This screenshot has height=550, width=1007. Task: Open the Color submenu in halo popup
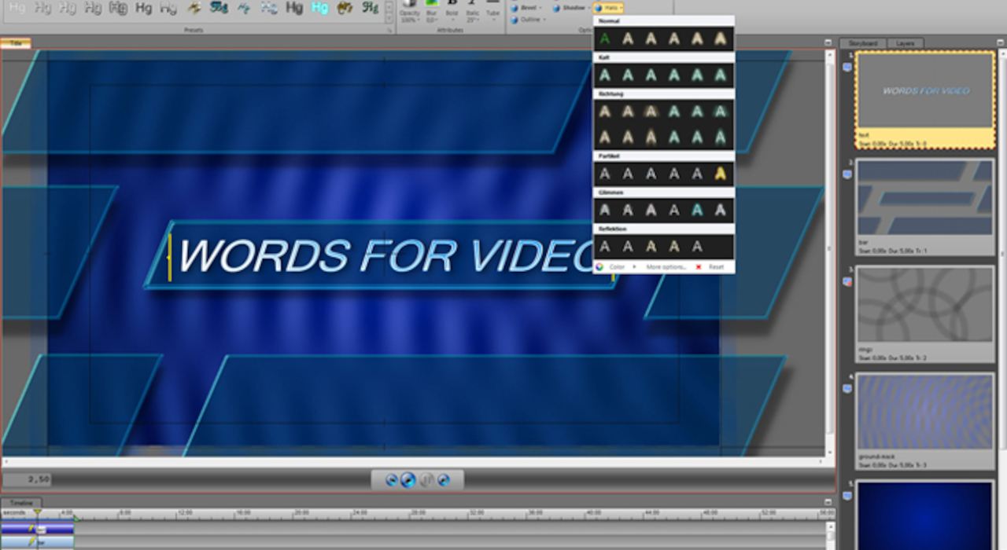(x=617, y=267)
